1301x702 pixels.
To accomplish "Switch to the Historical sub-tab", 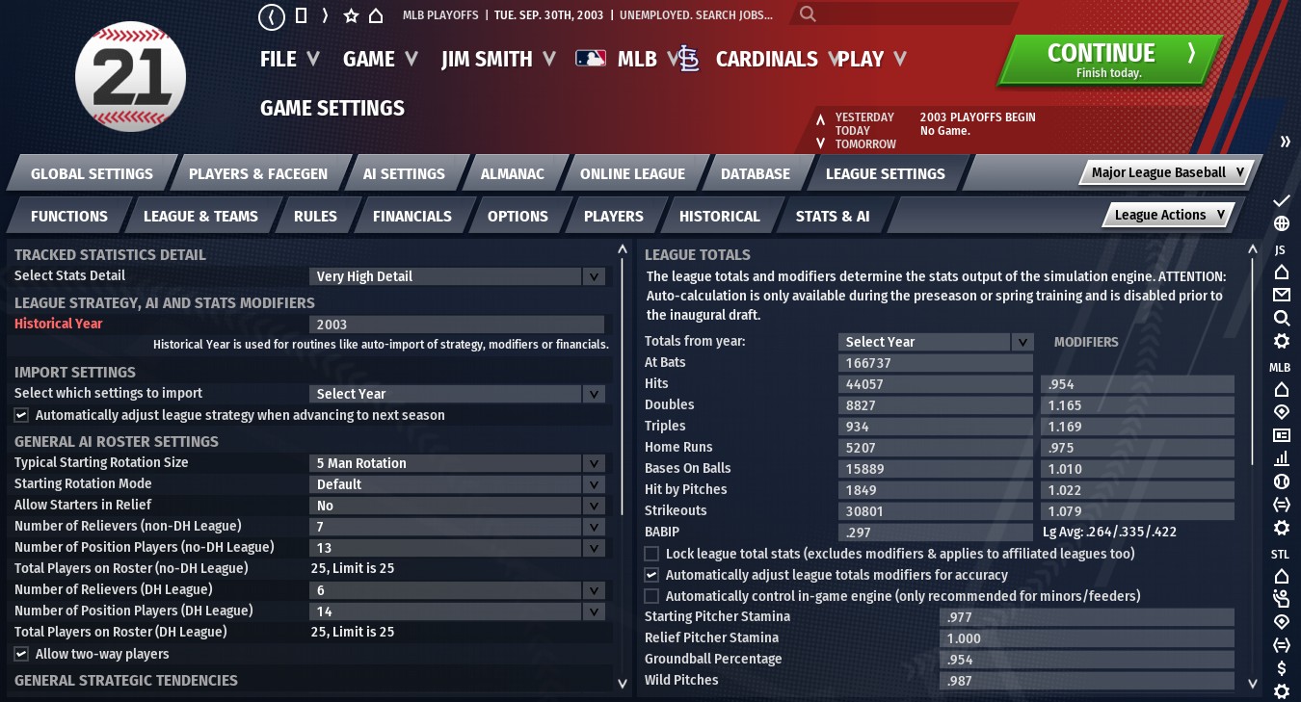I will [x=720, y=217].
